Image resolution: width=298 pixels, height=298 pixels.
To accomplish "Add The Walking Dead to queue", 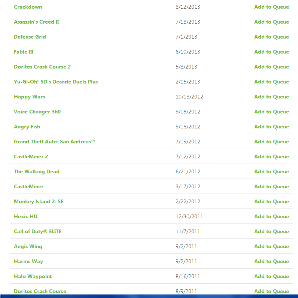I will point(271,171).
